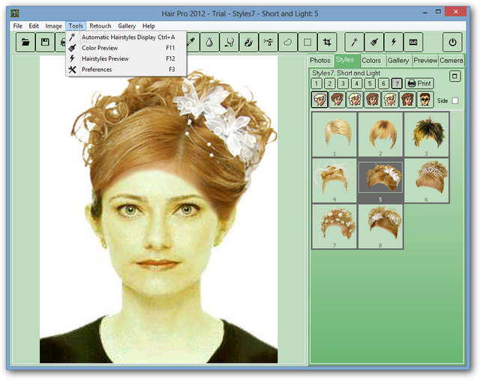This screenshot has width=480, height=380.
Task: Expand the styles panel with maximize square
Action: point(454,76)
